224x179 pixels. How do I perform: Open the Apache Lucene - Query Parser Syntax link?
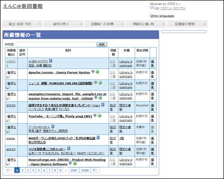[59, 73]
